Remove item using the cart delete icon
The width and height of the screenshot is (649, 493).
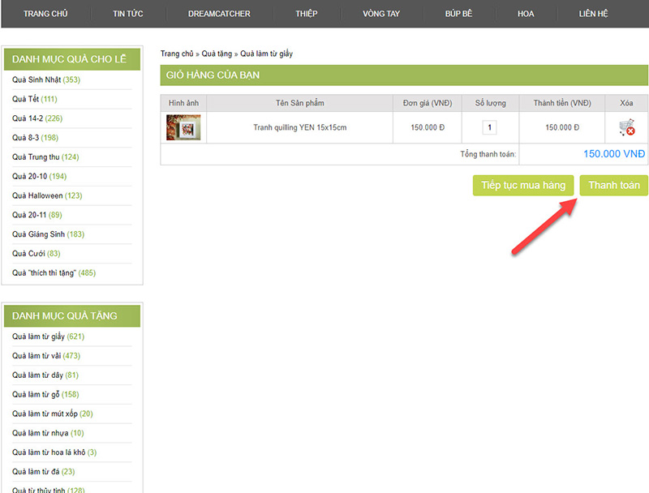click(x=626, y=127)
